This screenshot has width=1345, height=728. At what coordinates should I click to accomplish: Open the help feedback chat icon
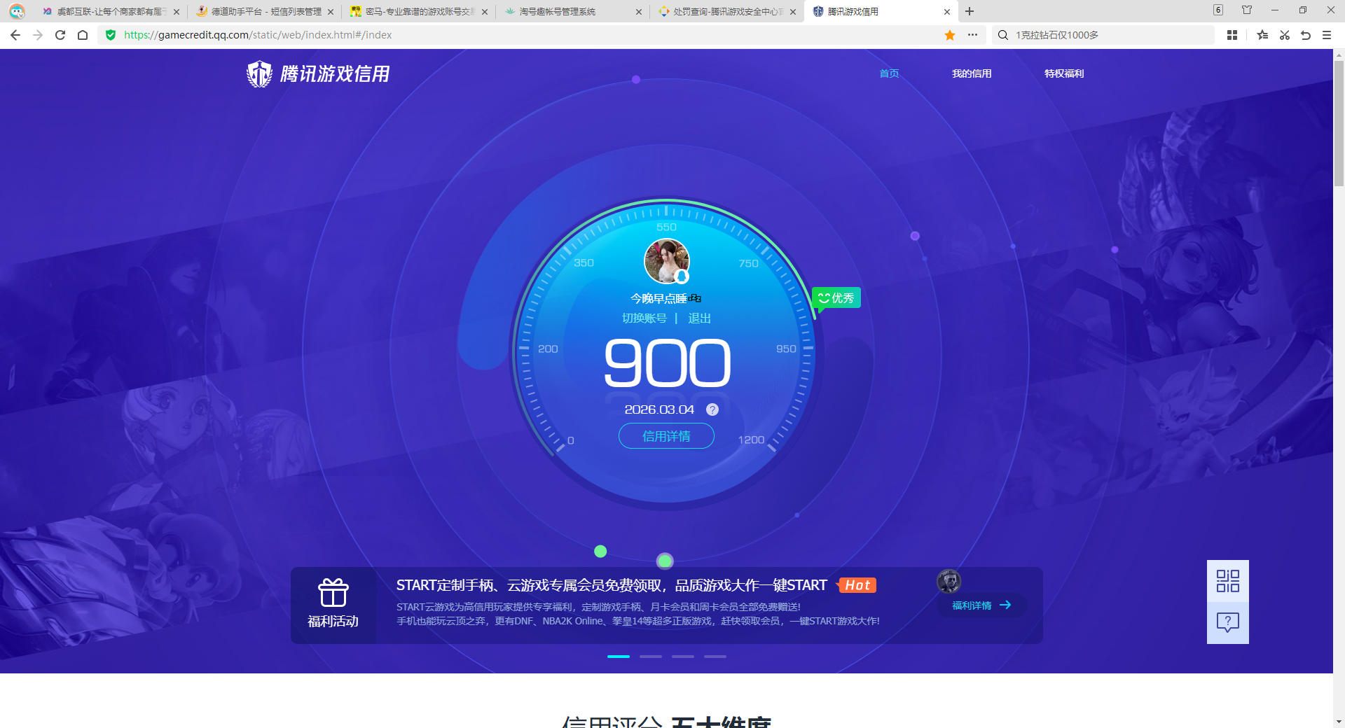click(x=1227, y=622)
